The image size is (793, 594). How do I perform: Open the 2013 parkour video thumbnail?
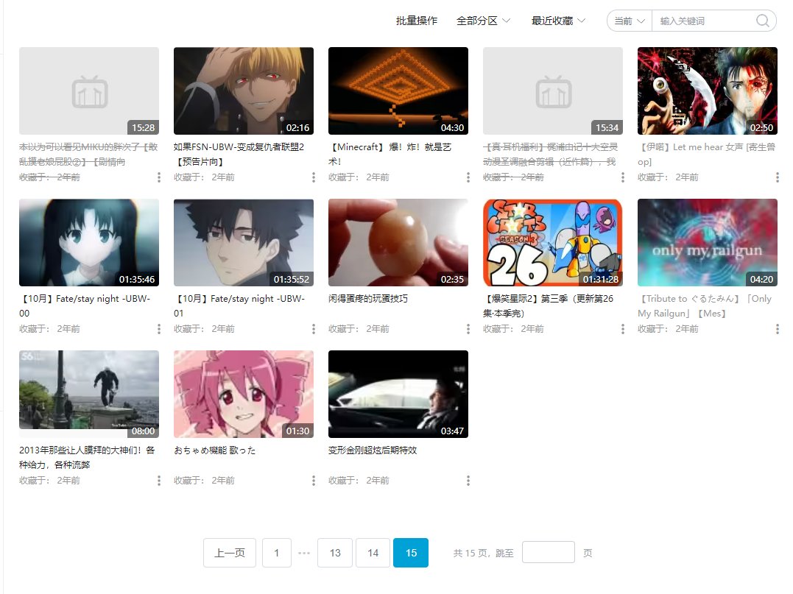coord(89,395)
